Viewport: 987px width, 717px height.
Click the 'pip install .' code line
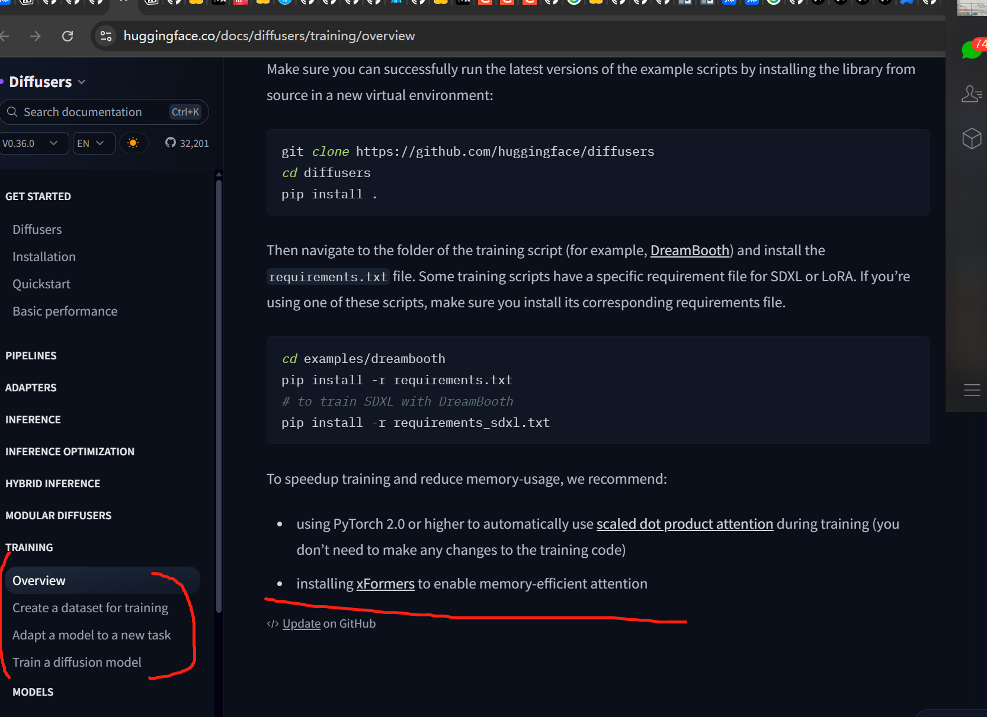pos(329,194)
